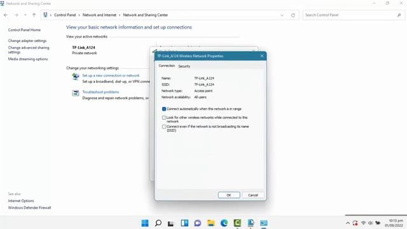Viewport: 407px width, 229px height.
Task: Switch to Control Panel taskbar icon
Action: click(264, 223)
